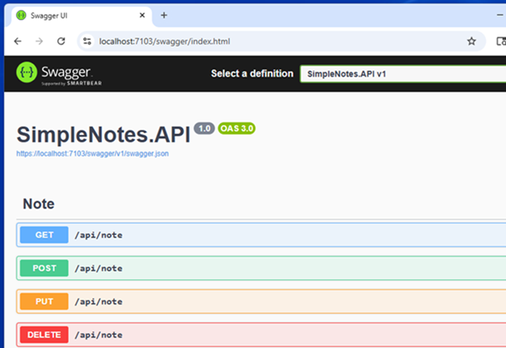Open site information icon in address bar

click(x=87, y=42)
